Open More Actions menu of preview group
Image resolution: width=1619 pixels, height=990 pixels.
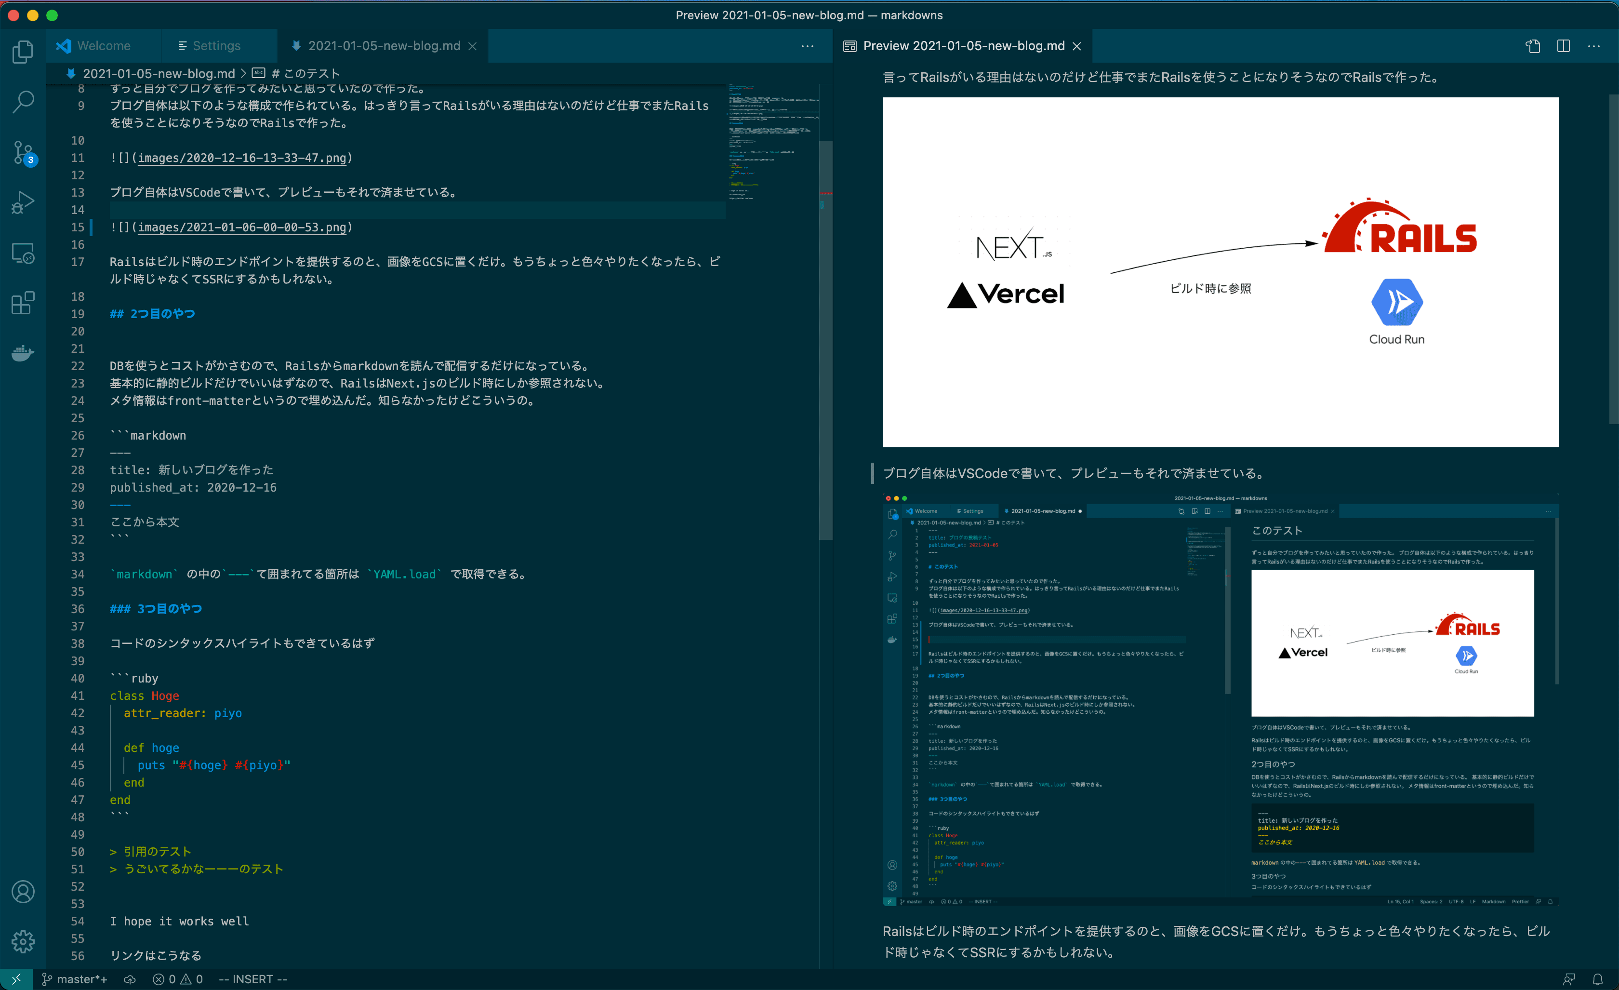1594,46
